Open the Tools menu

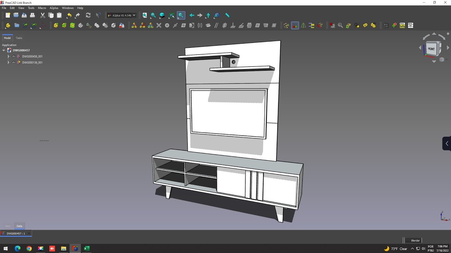[31, 8]
